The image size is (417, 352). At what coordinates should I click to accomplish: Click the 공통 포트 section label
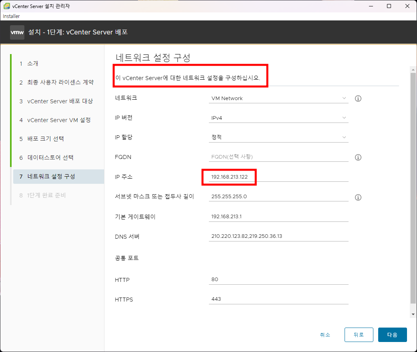tap(126, 258)
